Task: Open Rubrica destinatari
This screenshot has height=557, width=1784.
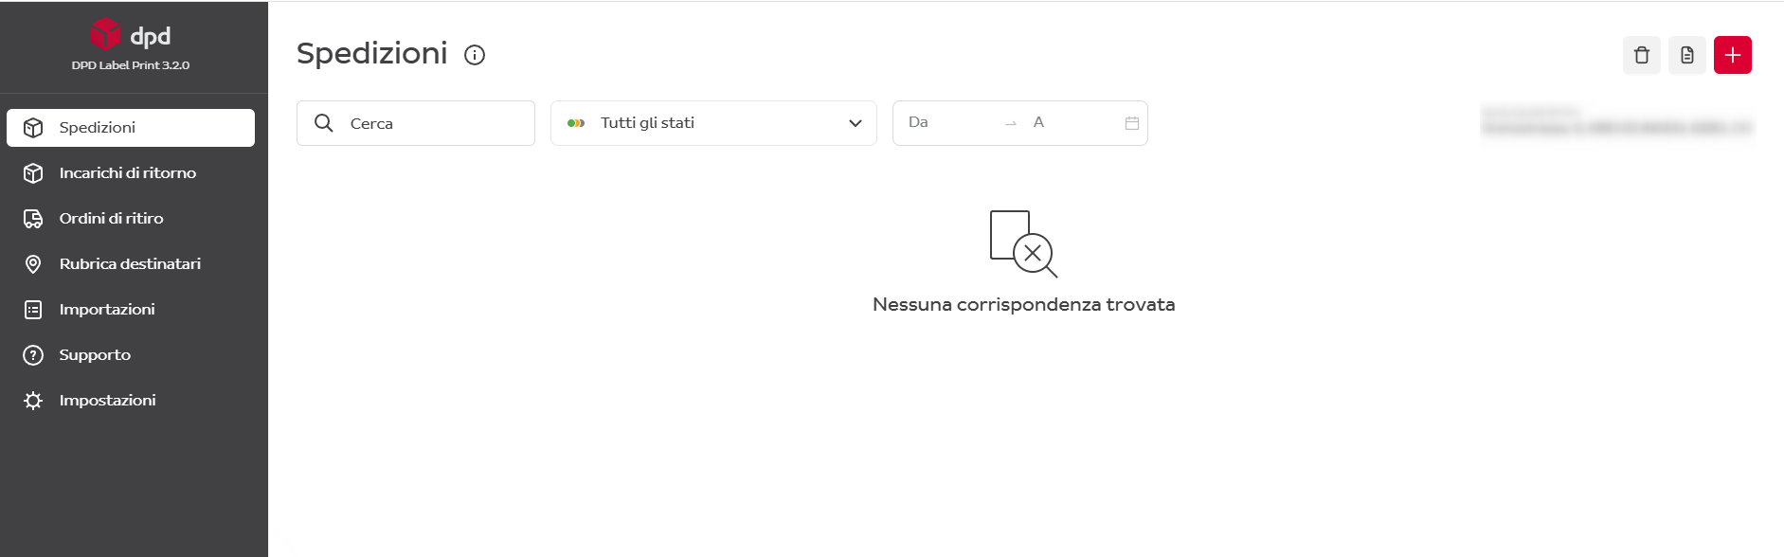Action: pyautogui.click(x=131, y=264)
